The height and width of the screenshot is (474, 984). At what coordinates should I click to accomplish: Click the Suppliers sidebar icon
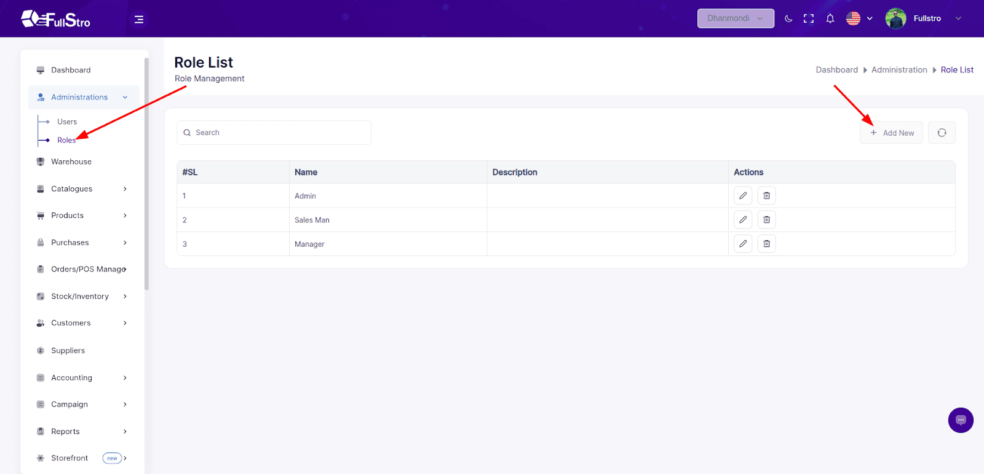pyautogui.click(x=41, y=351)
